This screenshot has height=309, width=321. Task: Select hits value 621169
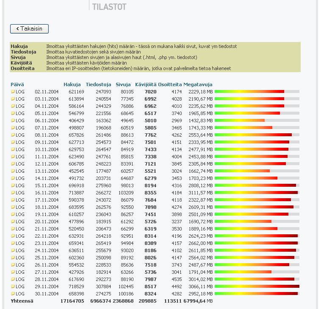coord(76,92)
